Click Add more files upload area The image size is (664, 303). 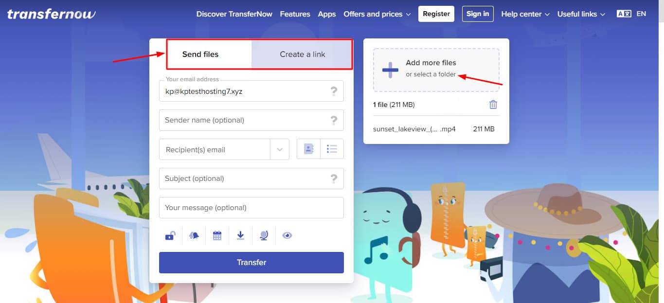(x=436, y=70)
